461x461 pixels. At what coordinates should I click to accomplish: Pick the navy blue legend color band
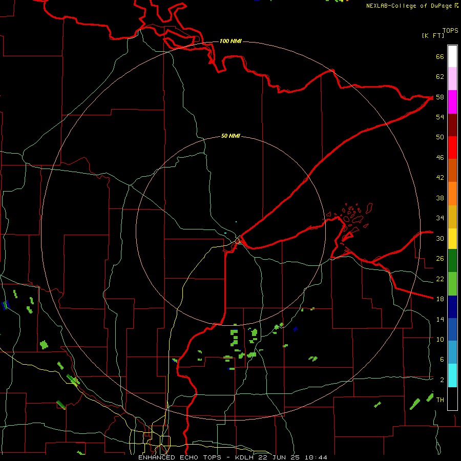(452, 307)
